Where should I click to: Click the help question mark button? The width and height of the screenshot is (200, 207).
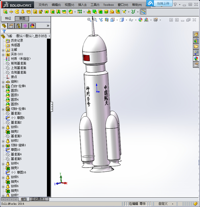[175, 5]
